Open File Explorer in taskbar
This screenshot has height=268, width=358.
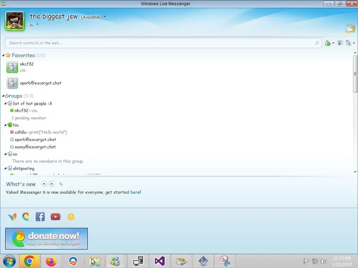95,261
